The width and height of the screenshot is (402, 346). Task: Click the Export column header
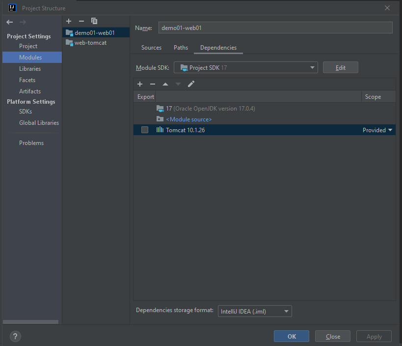[x=145, y=96]
